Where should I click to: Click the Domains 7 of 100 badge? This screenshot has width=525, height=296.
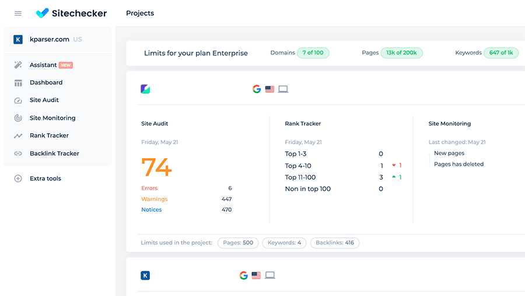point(313,53)
